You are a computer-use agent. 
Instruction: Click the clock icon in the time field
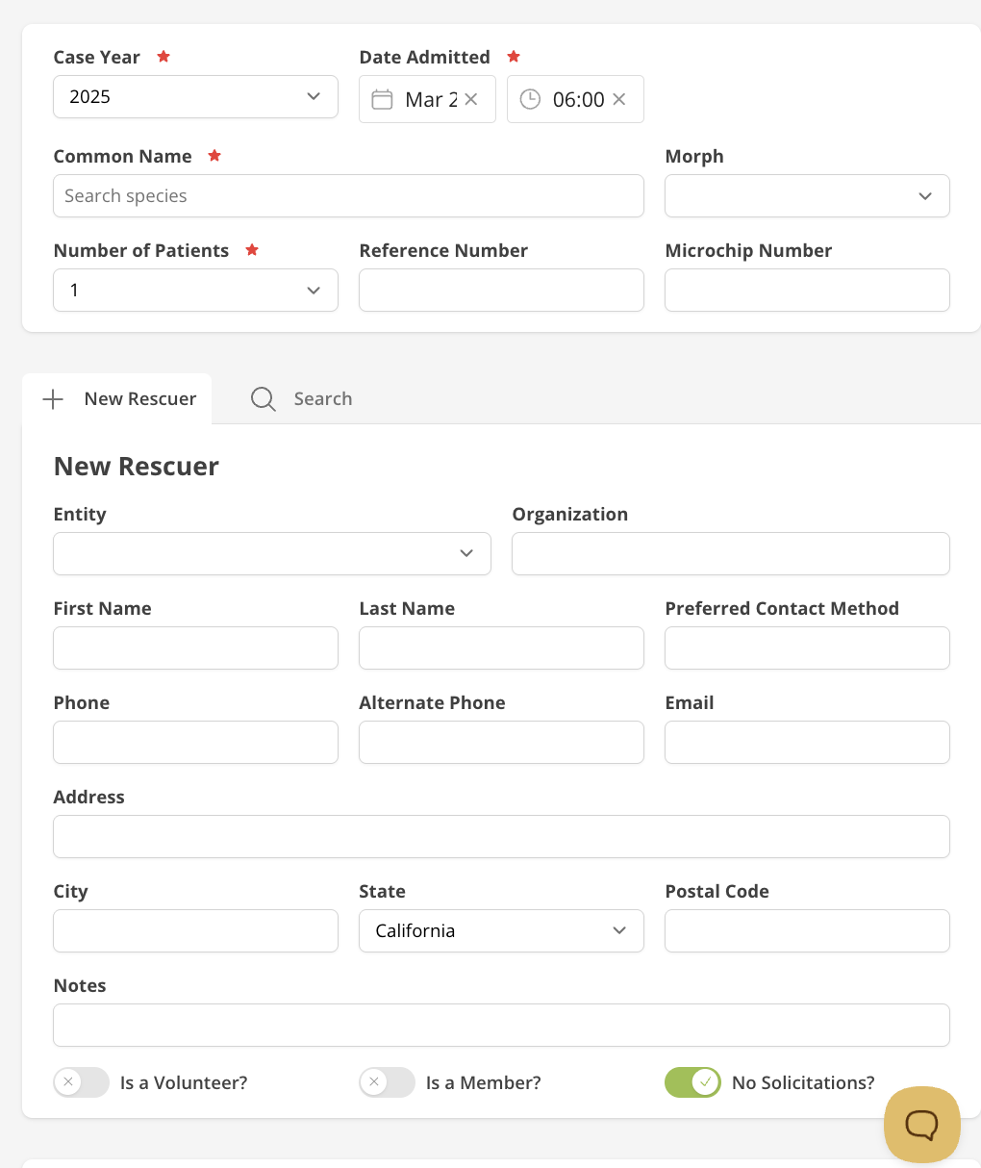coord(530,99)
